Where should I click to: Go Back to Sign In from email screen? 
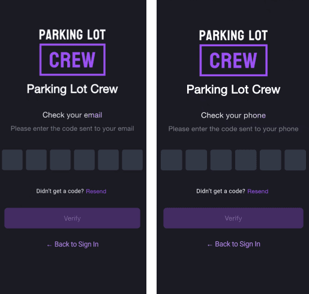coord(73,244)
